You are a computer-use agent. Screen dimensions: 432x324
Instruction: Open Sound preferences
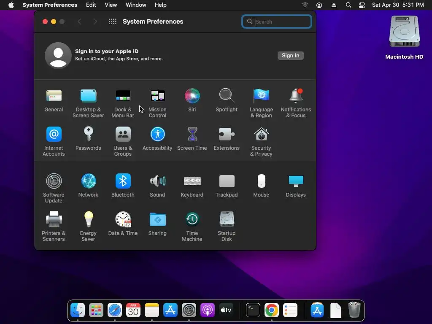click(157, 186)
